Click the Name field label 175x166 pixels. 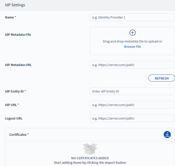[x=10, y=17]
